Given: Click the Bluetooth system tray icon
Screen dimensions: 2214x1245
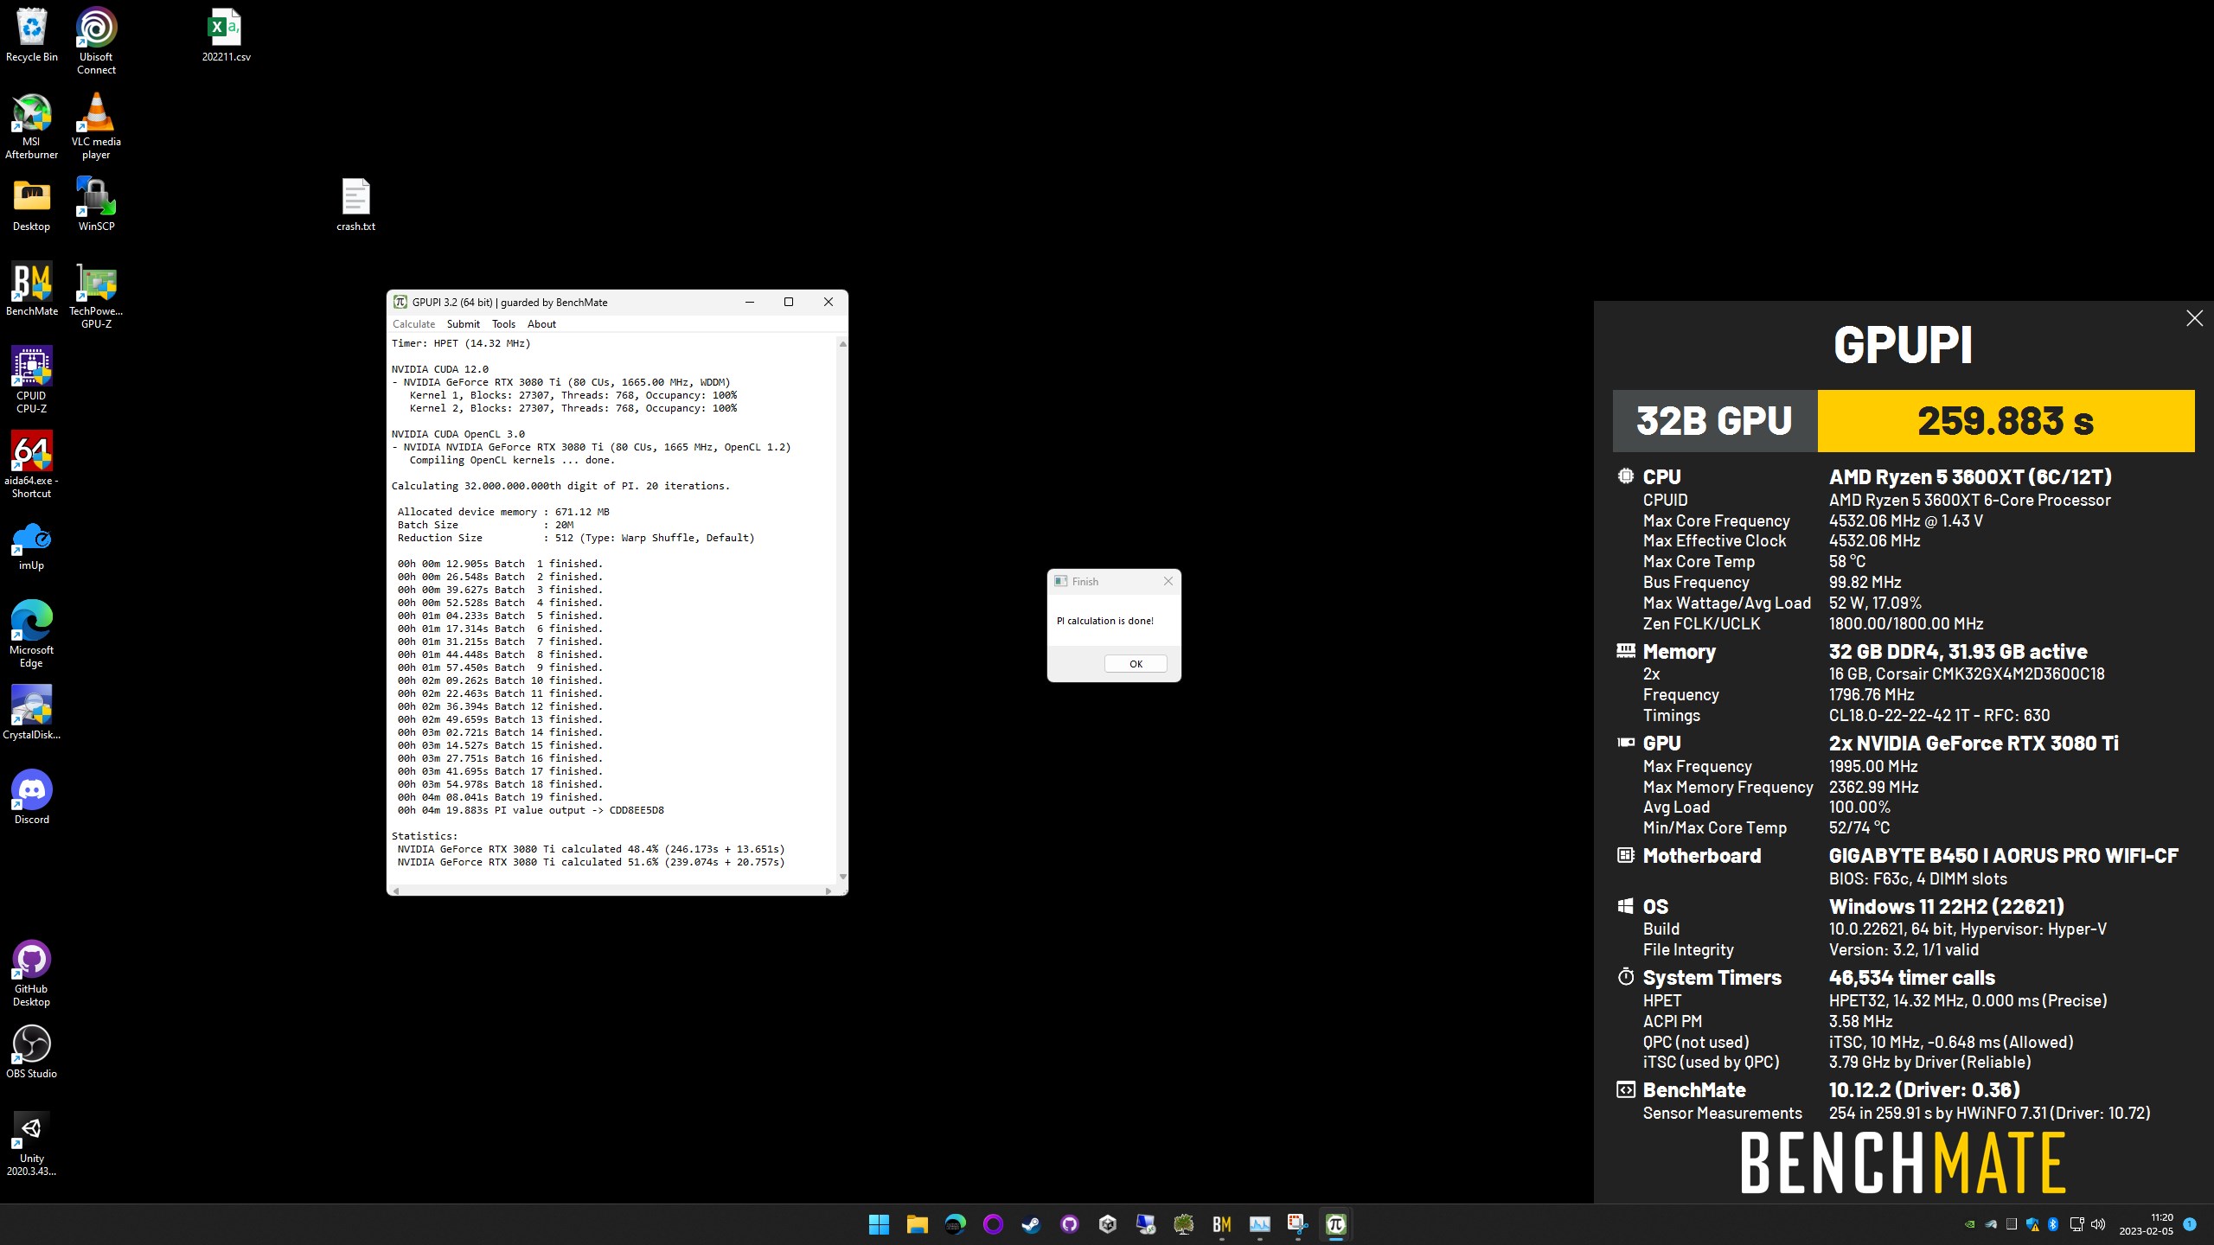Looking at the screenshot, I should (2053, 1224).
